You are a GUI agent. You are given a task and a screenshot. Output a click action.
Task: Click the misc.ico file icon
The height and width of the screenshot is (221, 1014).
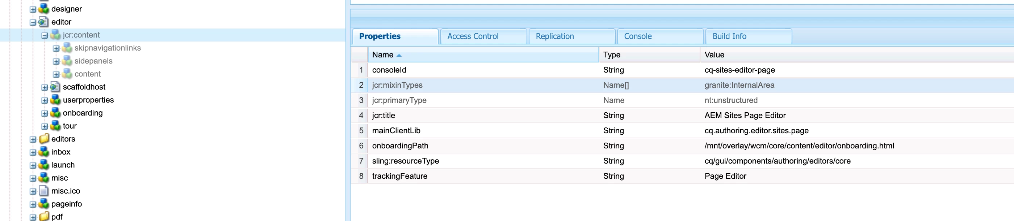tap(44, 191)
